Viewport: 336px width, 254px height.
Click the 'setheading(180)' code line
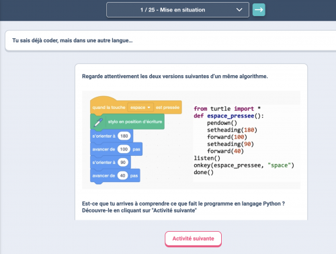(232, 130)
